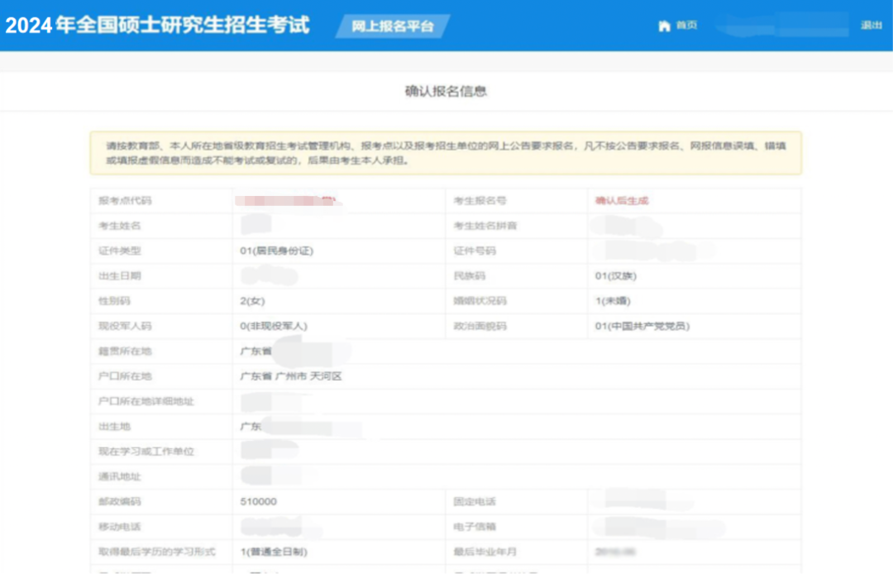The height and width of the screenshot is (574, 893).
Task: Click the 民族码 label
Action: 470,275
